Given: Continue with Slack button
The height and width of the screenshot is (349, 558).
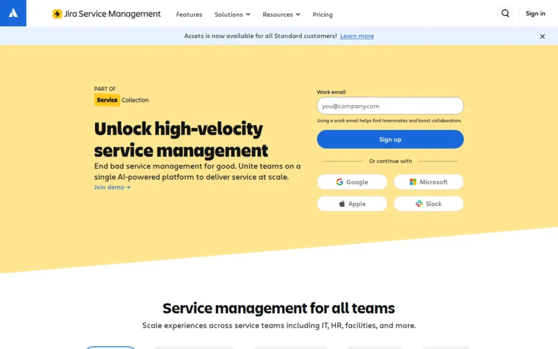Looking at the screenshot, I should (x=428, y=204).
